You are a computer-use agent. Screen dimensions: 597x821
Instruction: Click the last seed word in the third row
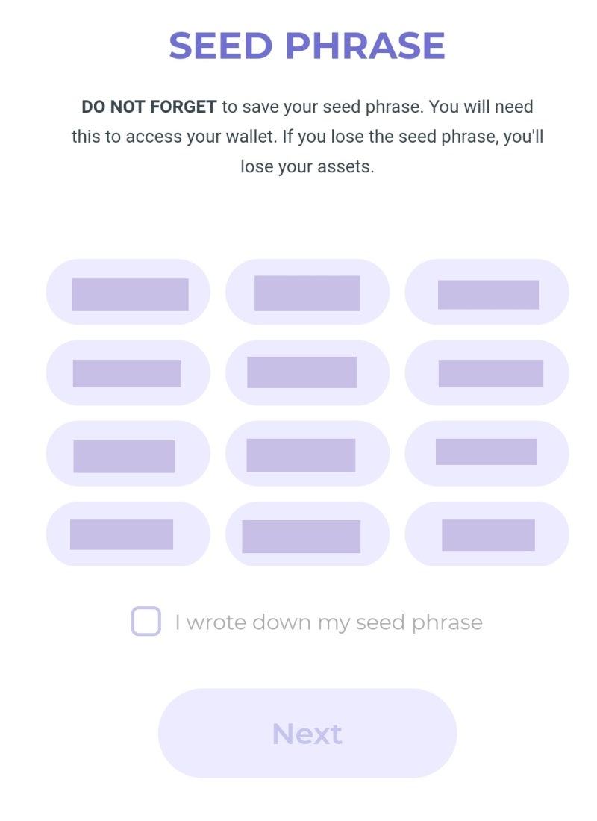pos(487,453)
